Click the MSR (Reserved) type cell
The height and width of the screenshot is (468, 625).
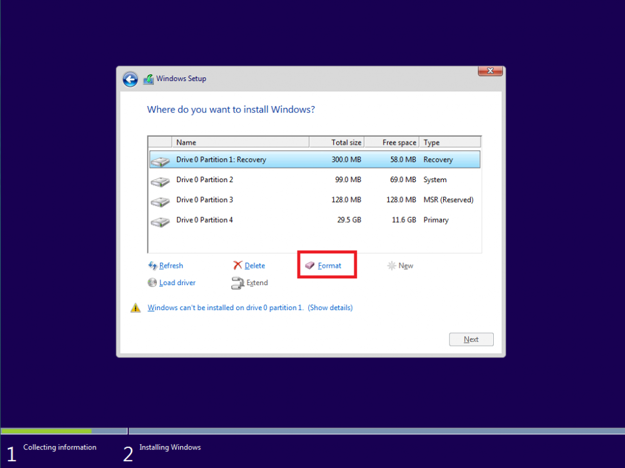pyautogui.click(x=448, y=200)
